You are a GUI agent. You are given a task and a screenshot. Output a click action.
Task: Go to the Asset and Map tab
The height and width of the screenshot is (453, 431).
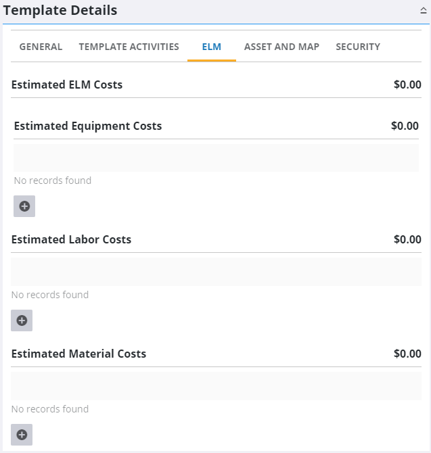pos(281,47)
